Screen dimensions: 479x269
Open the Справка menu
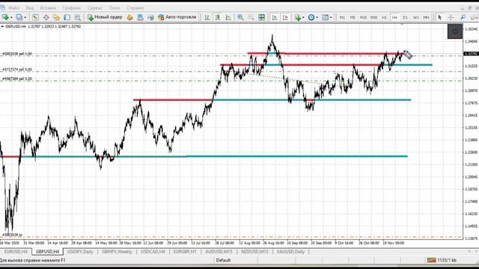point(135,8)
